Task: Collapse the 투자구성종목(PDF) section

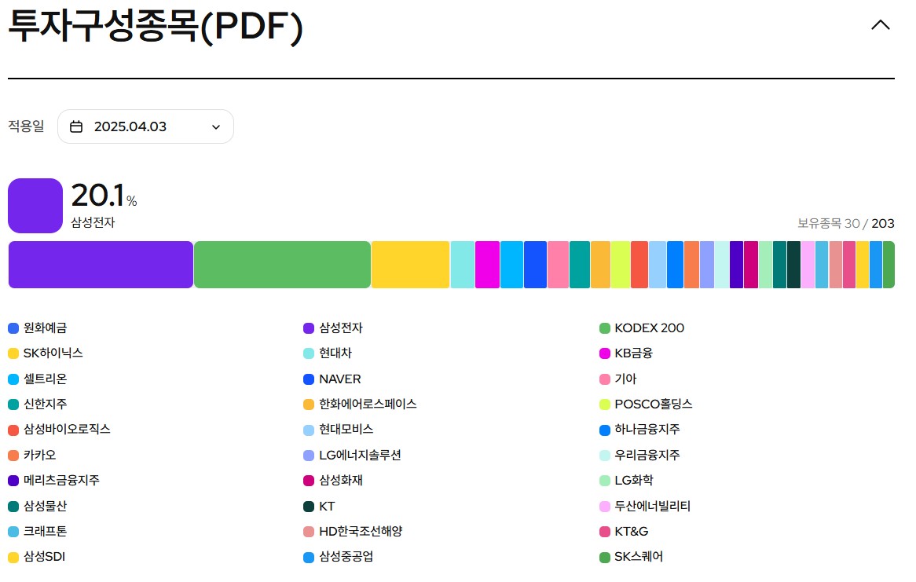Action: [x=881, y=25]
